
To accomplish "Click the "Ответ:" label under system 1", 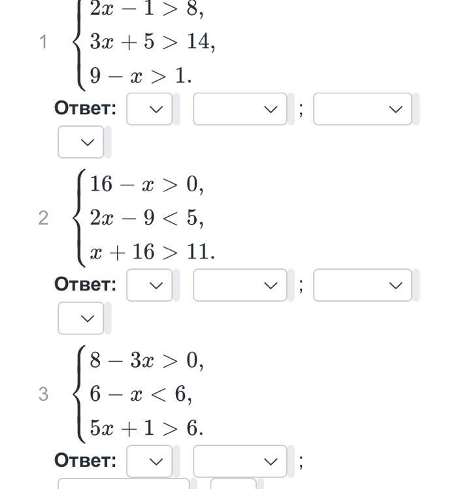I will click(x=85, y=108).
